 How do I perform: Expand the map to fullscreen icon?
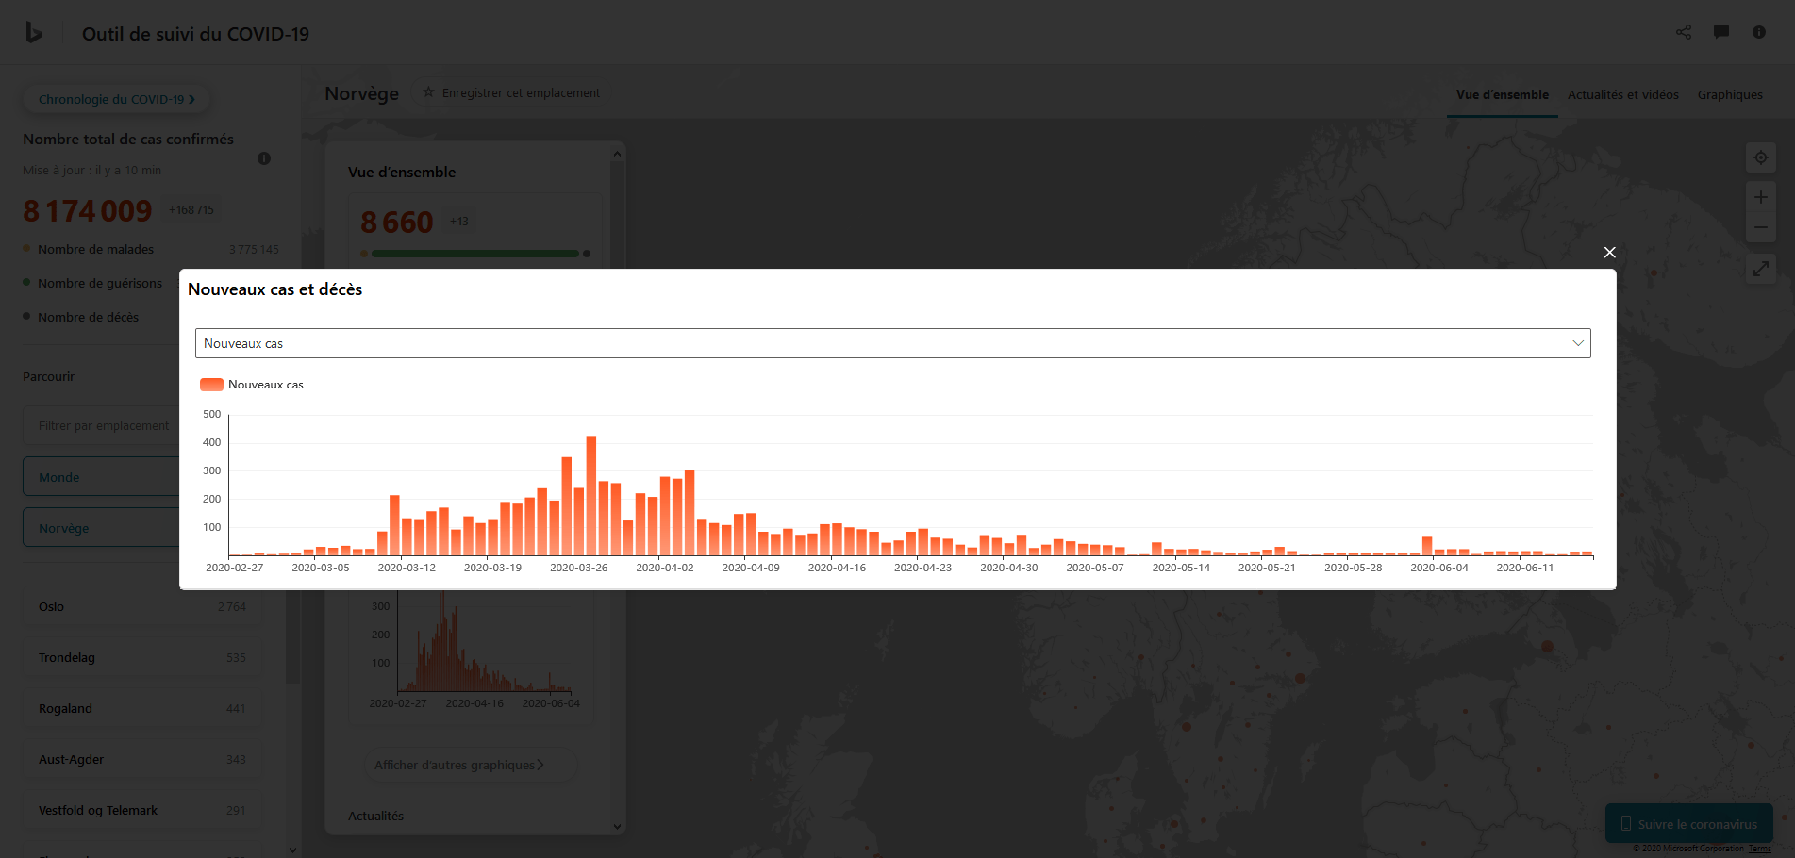coord(1760,269)
